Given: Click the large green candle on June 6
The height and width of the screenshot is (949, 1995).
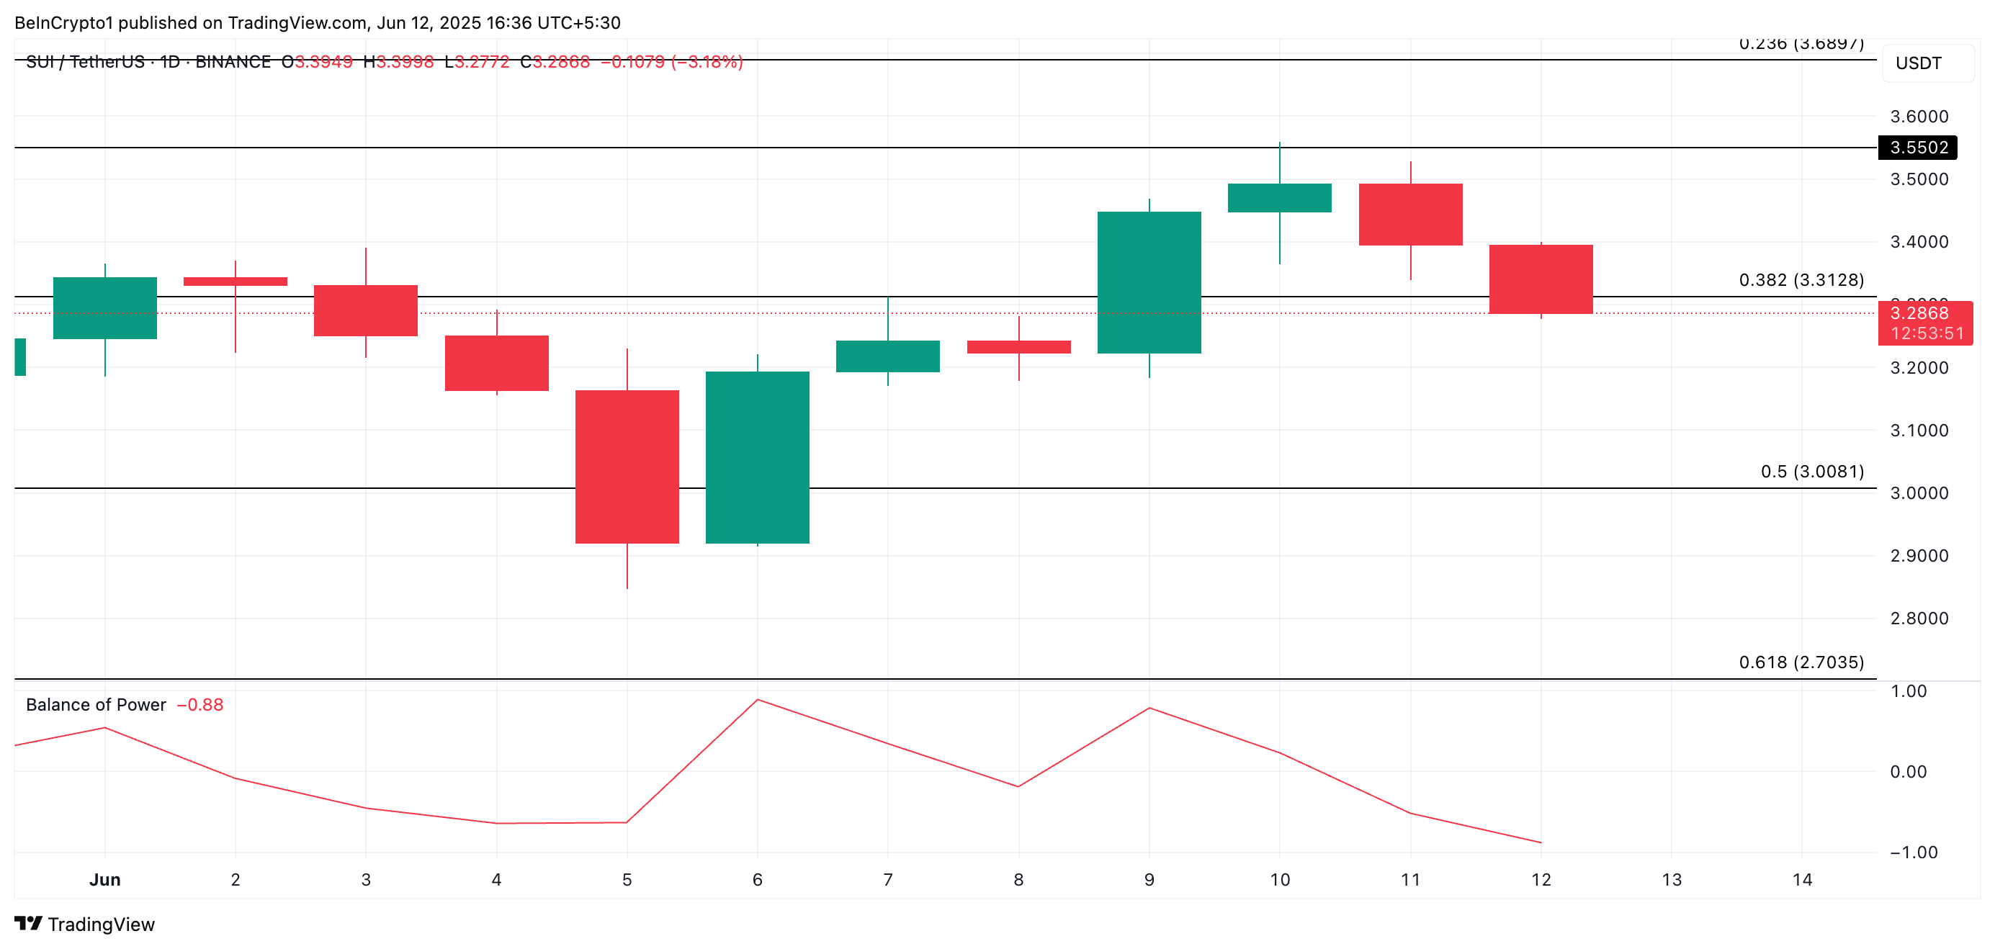Looking at the screenshot, I should [x=757, y=456].
